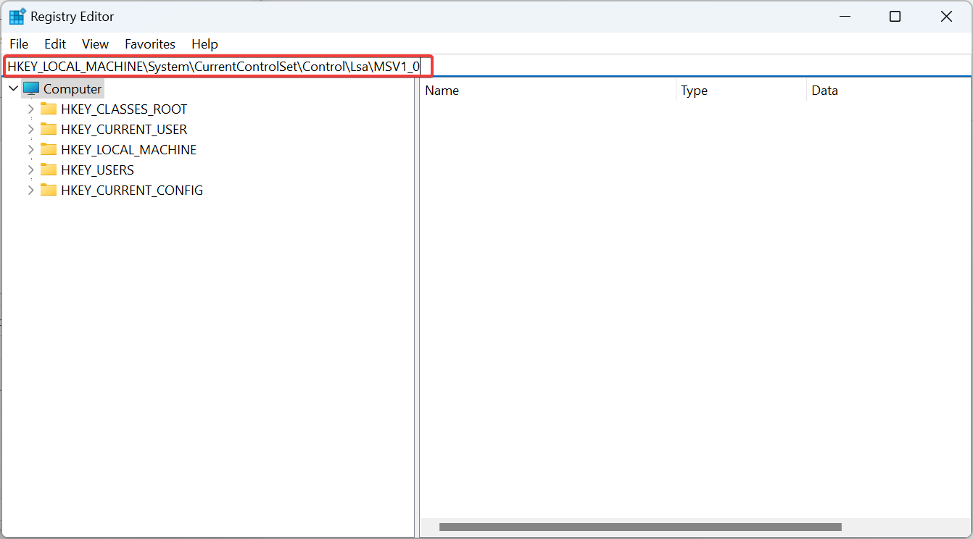Screen dimensions: 973x539
Task: Expand the HKEY_CURRENT_CONFIG hive
Action: 30,191
